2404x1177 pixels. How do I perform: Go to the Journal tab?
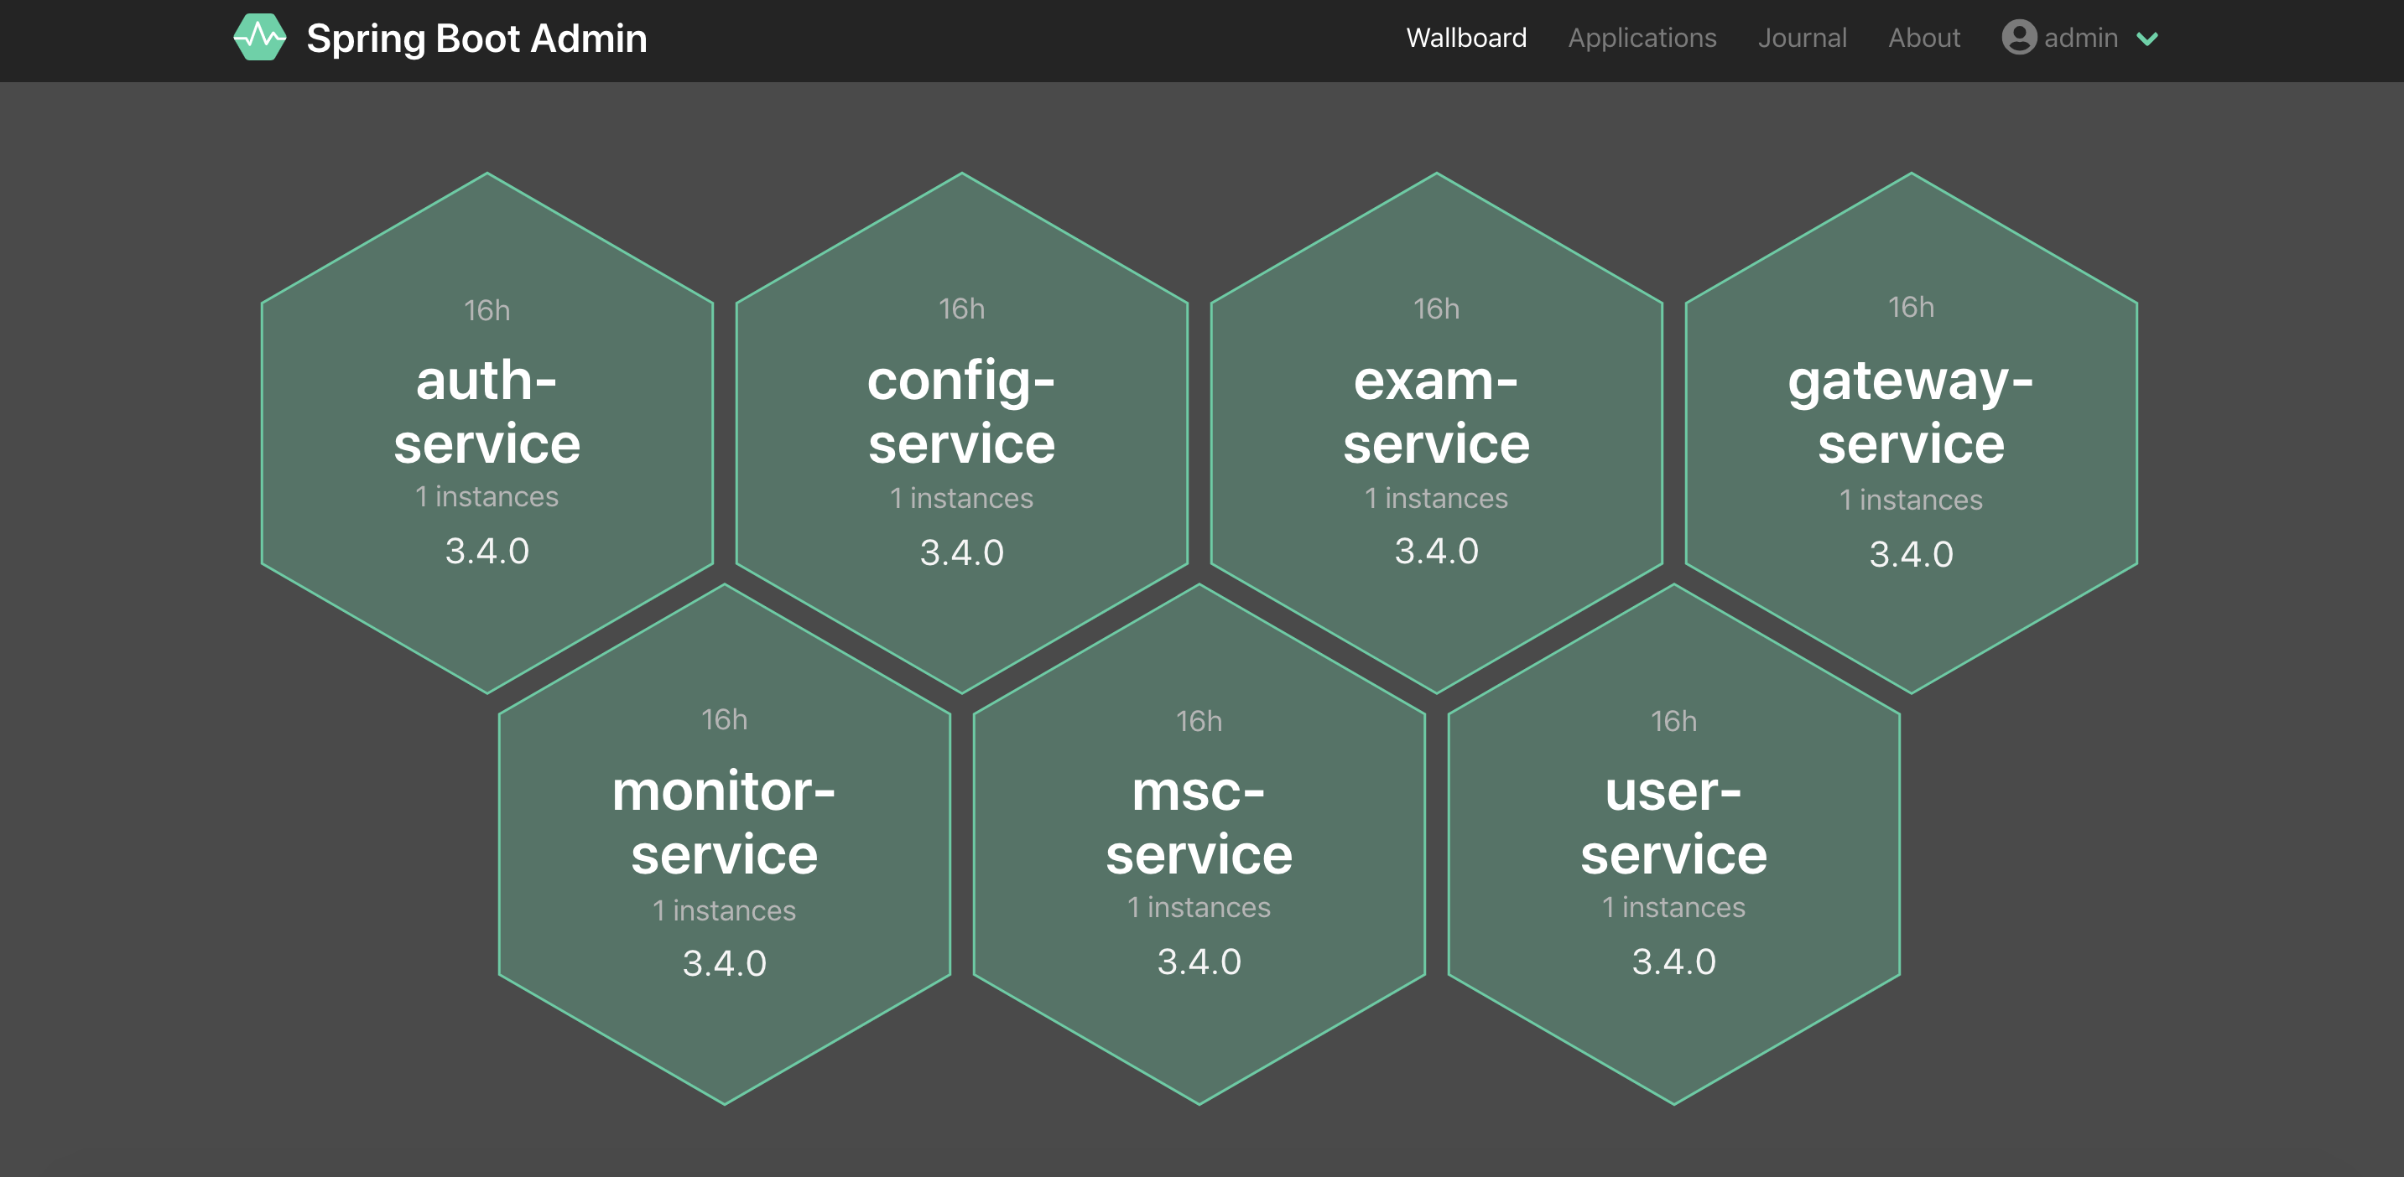1802,38
